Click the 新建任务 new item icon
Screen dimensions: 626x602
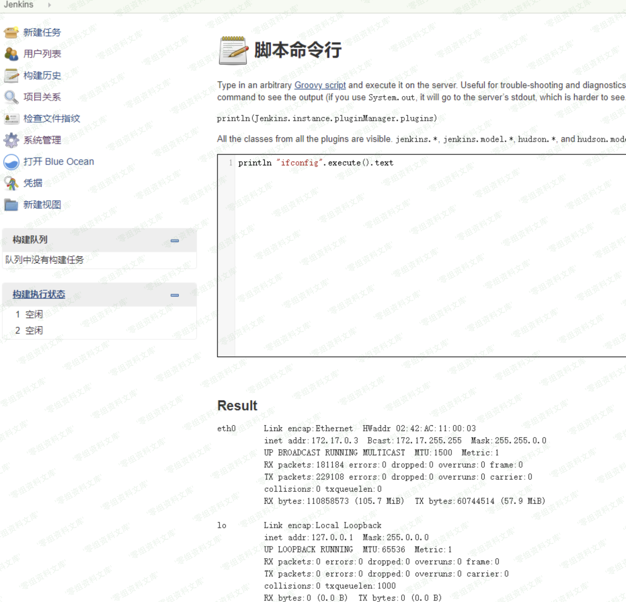coord(11,32)
